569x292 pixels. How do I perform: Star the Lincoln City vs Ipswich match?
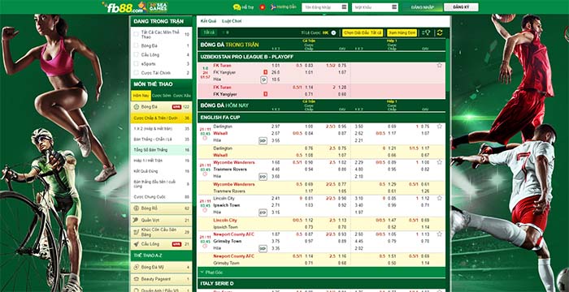[440, 198]
